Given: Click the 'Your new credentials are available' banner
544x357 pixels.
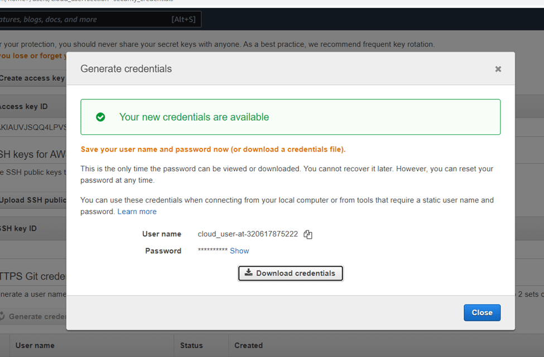Looking at the screenshot, I should (290, 117).
